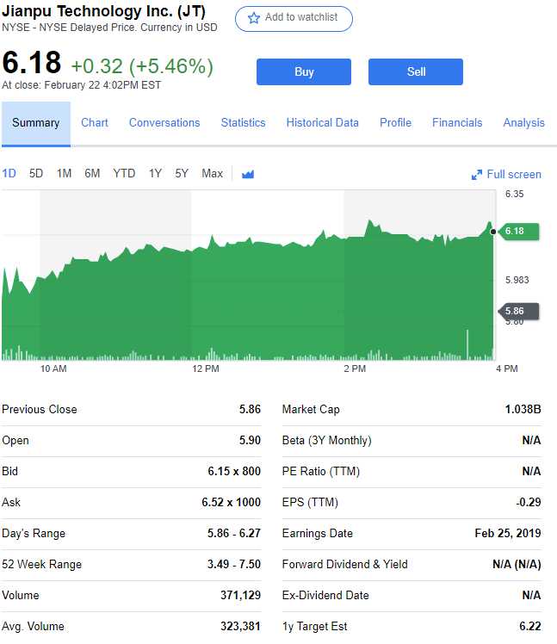The image size is (557, 644).
Task: Click the Market Cap value 1.038B
Action: [523, 410]
